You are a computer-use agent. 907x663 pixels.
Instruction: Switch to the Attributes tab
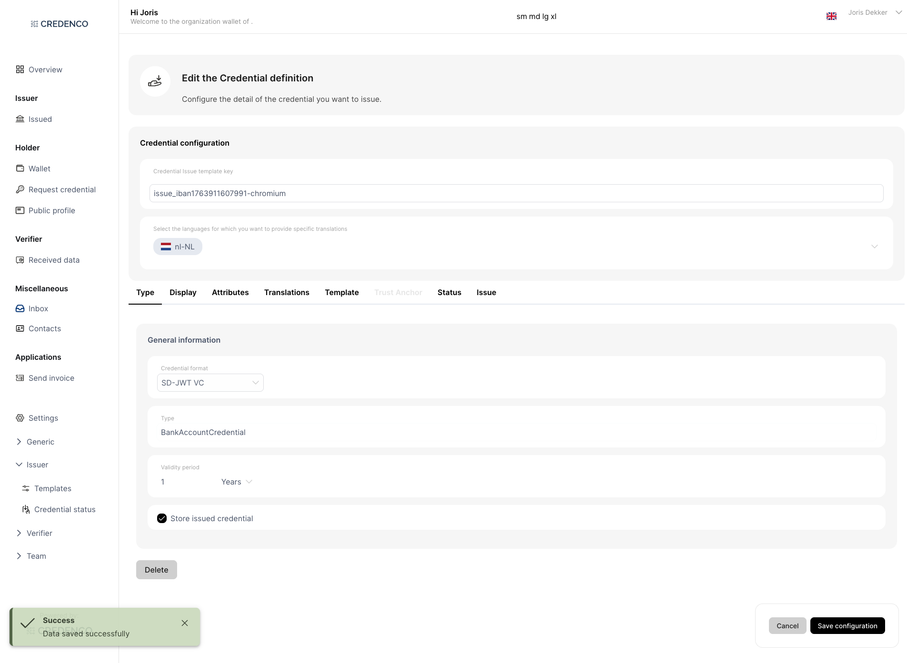tap(230, 292)
